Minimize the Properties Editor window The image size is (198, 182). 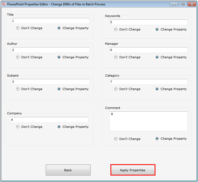pos(174,4)
